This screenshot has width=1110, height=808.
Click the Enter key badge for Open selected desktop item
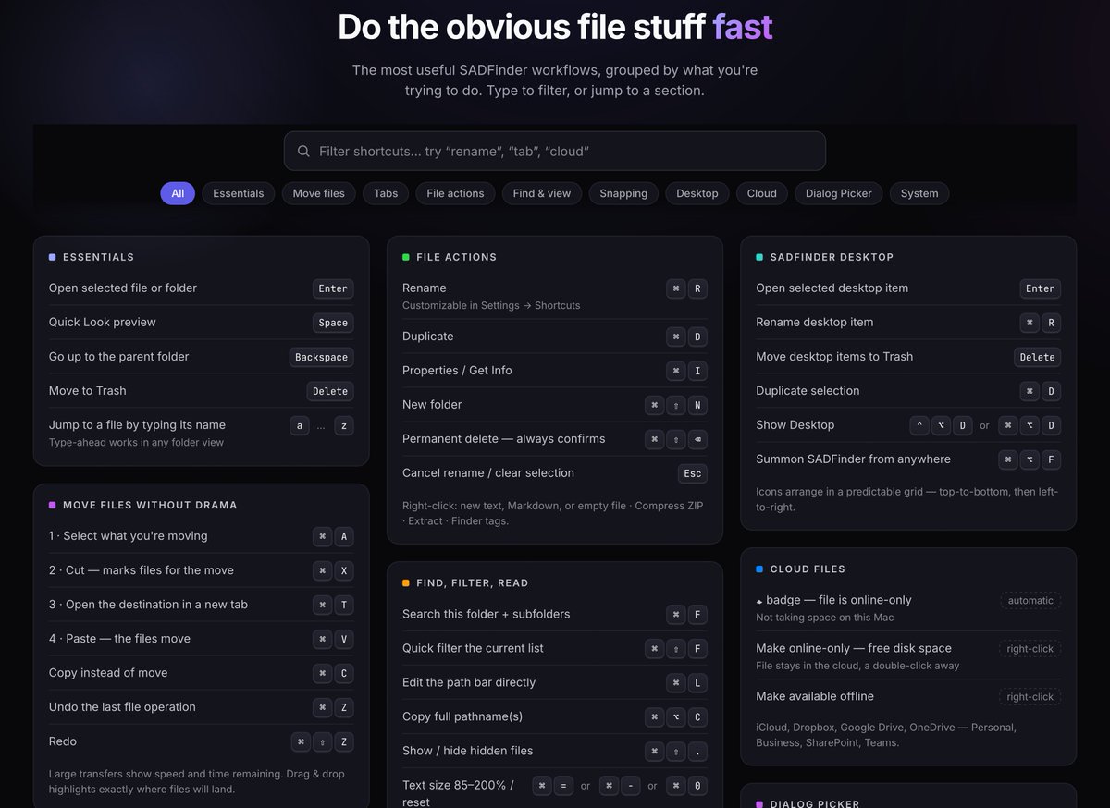[1040, 288]
